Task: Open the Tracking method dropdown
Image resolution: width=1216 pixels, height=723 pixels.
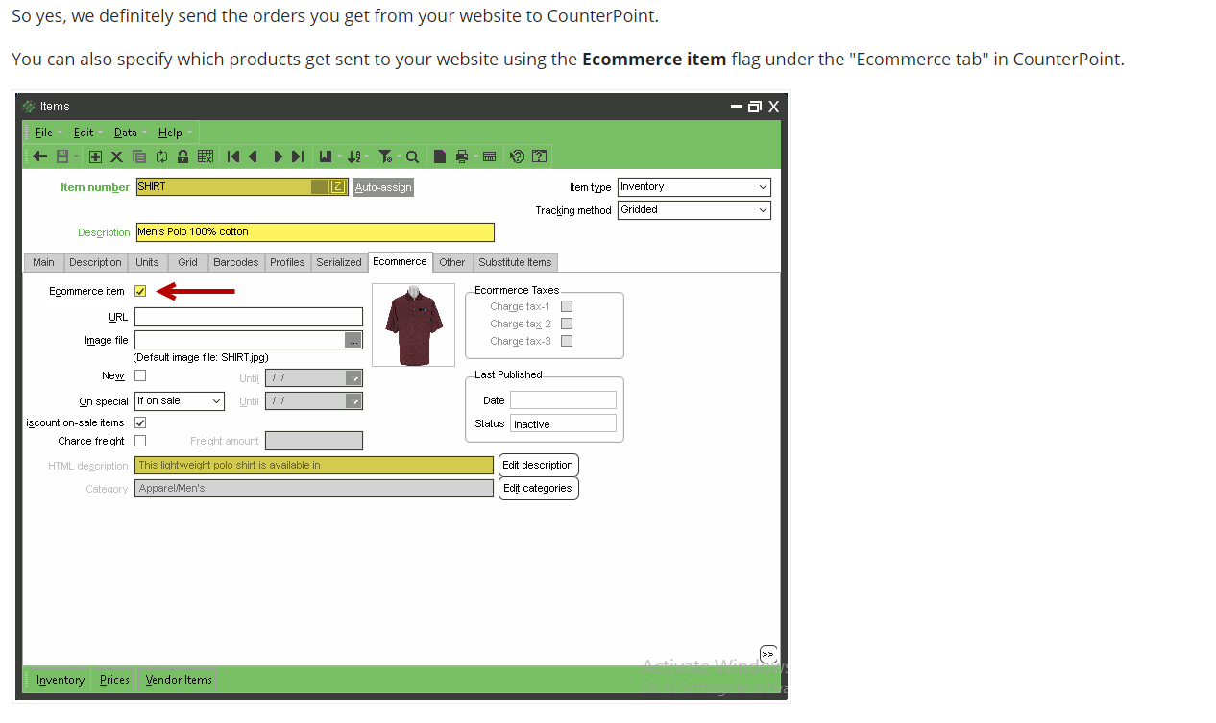Action: pyautogui.click(x=763, y=210)
